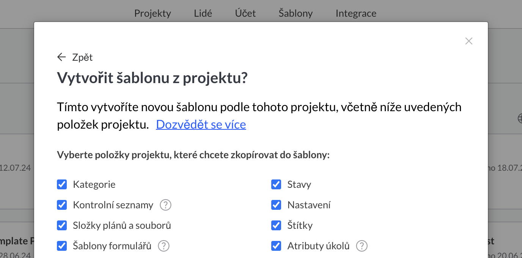Select the Integrace tab

356,13
